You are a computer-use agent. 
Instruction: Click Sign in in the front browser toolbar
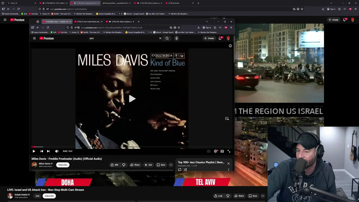(207, 27)
